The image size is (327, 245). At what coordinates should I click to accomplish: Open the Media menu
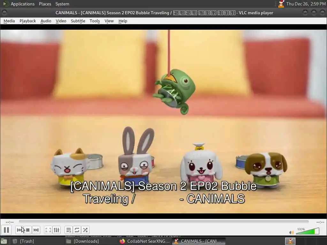[x=9, y=21]
